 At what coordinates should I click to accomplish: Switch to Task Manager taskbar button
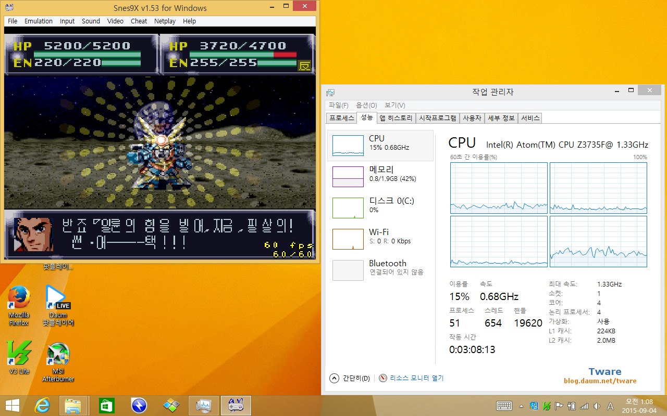click(203, 405)
